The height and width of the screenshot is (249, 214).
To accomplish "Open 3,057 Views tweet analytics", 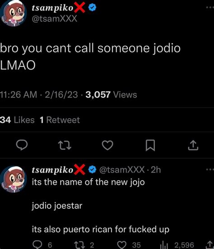I will click(111, 94).
